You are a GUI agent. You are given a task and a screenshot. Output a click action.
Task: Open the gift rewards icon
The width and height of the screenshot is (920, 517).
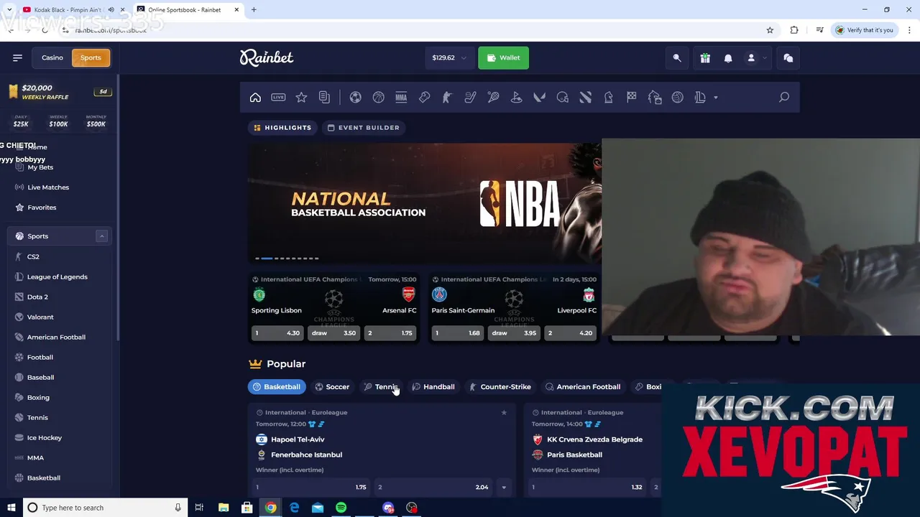tap(705, 57)
